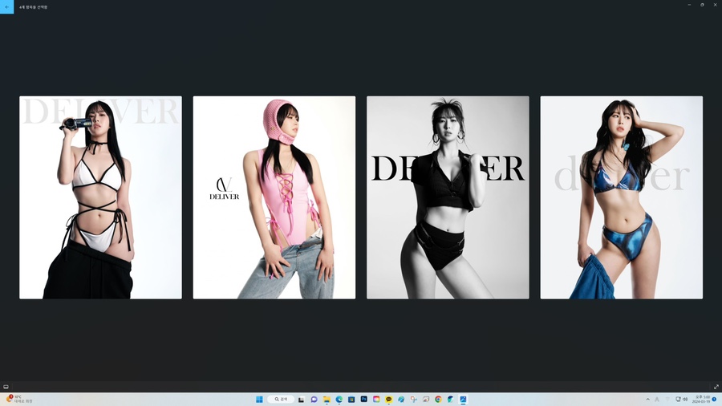
Task: Launch Photoshop from the taskbar
Action: tap(363, 400)
